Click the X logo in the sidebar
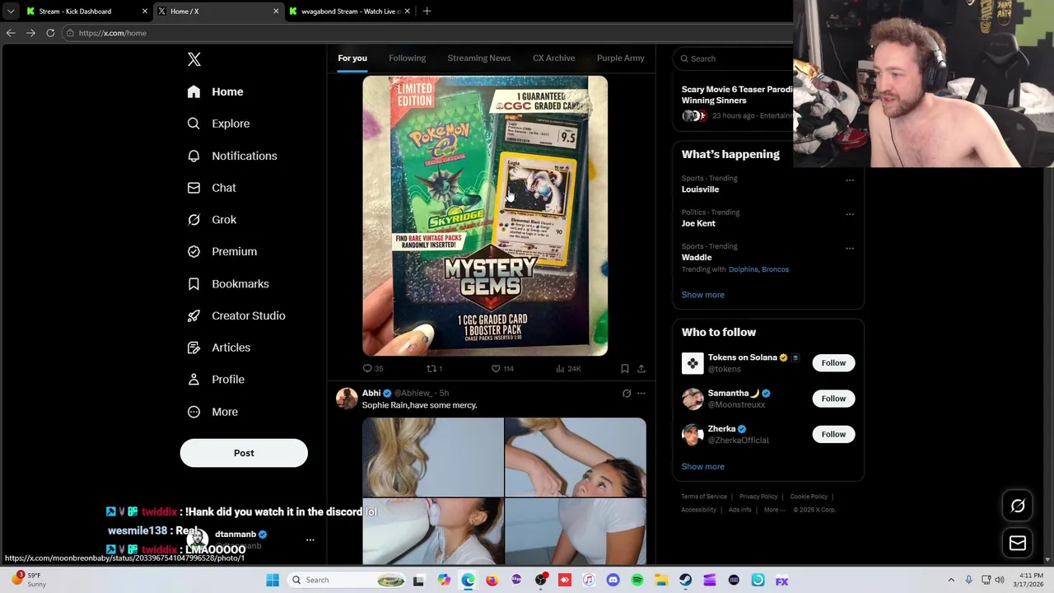The height and width of the screenshot is (593, 1054). pyautogui.click(x=194, y=59)
